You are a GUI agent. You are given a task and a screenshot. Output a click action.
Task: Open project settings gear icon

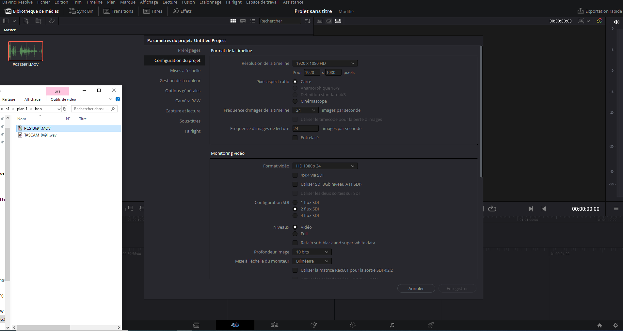(615, 325)
